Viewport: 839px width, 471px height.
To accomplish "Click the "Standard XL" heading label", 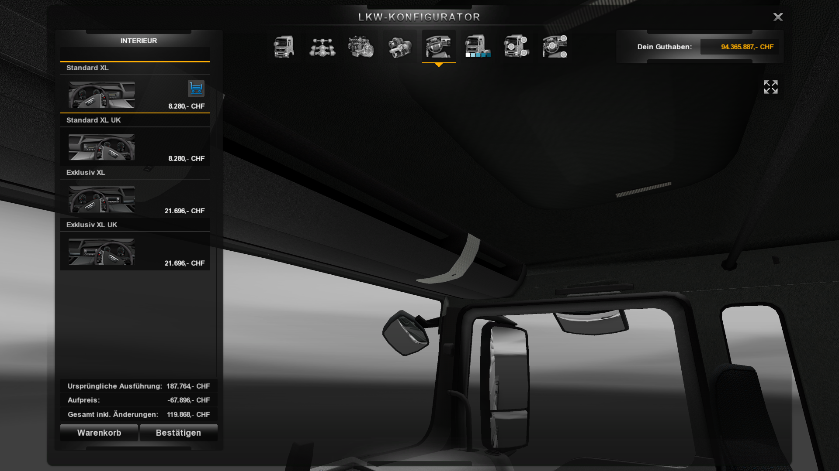I will pyautogui.click(x=87, y=68).
